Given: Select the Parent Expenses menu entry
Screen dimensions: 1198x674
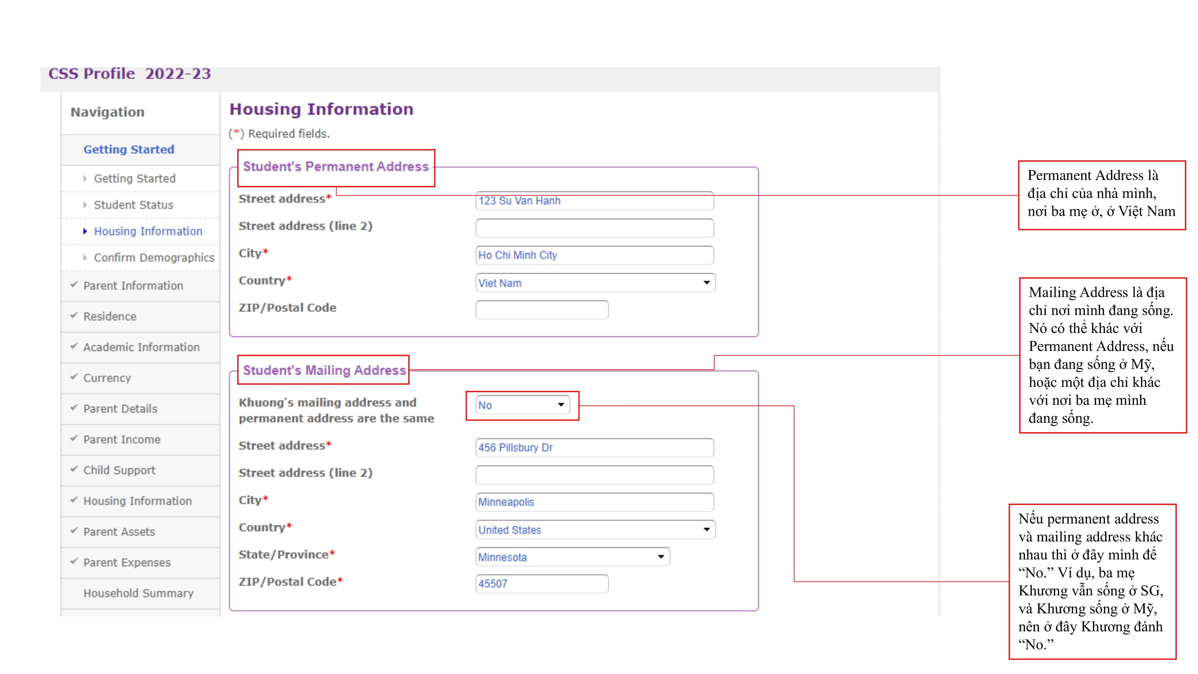Looking at the screenshot, I should [x=127, y=563].
